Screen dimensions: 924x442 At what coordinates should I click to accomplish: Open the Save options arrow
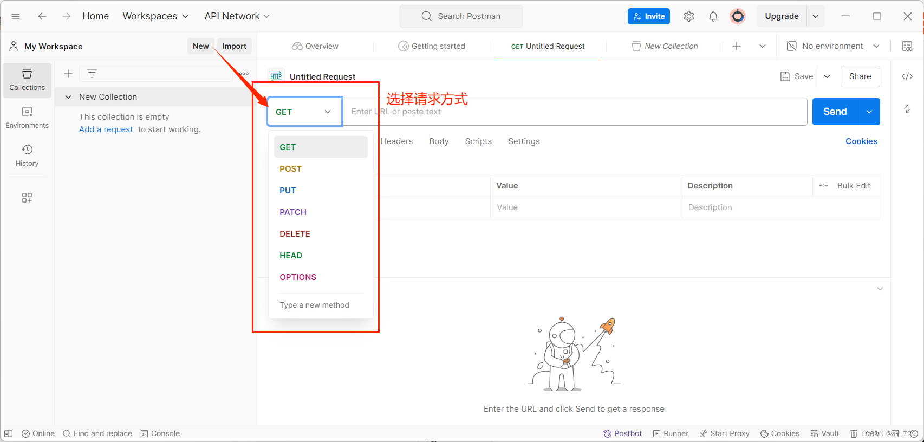[x=827, y=76]
